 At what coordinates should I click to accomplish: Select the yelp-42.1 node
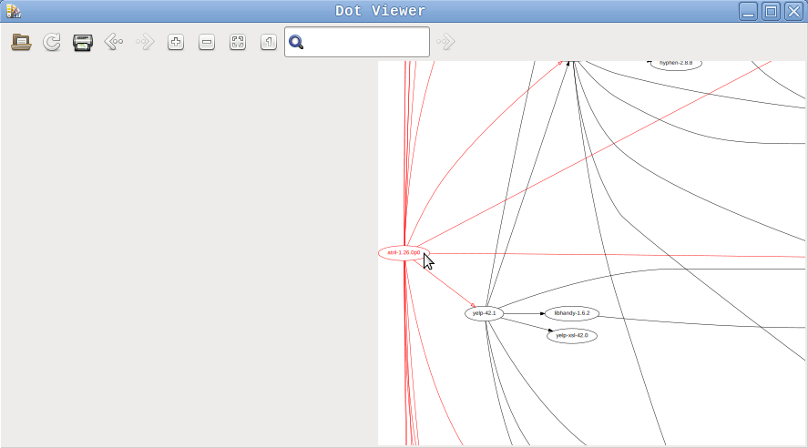(485, 313)
